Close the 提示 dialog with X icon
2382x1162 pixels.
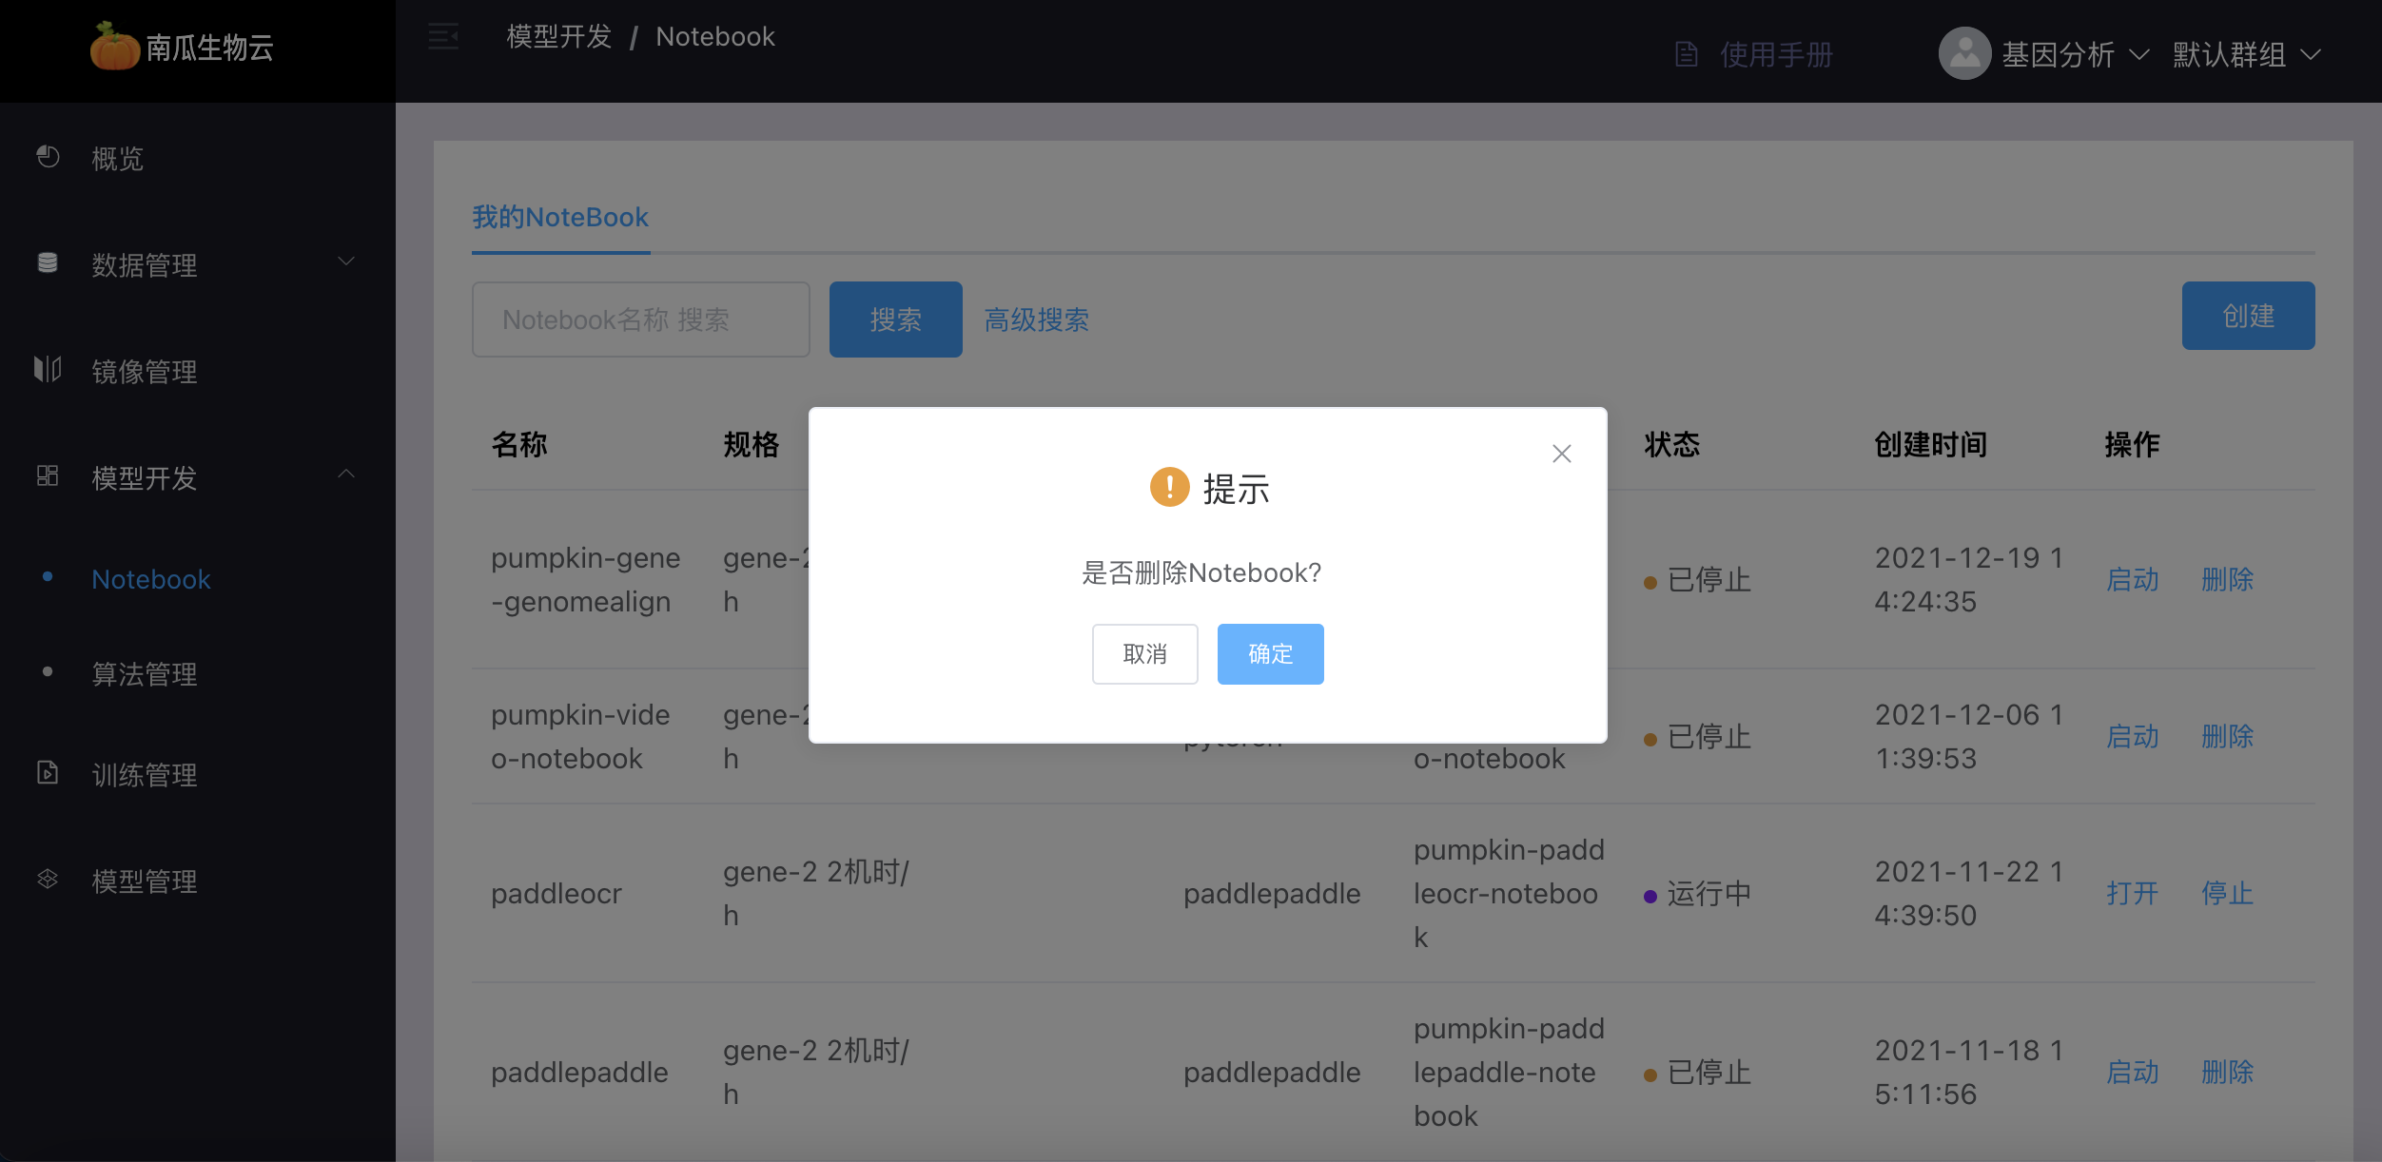[x=1561, y=454]
